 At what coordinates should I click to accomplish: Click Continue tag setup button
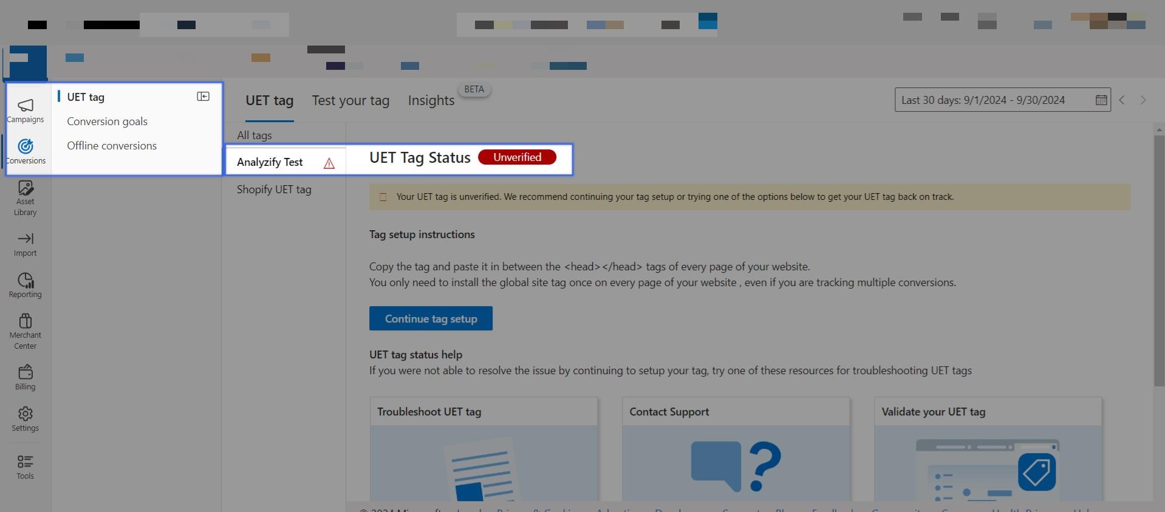pos(431,318)
